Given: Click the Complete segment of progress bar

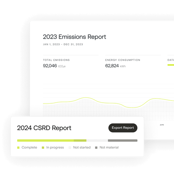Looking at the screenshot, I should pos(46,141).
